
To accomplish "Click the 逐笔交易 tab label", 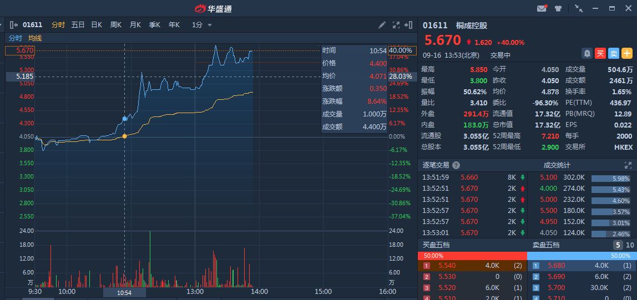I will coord(436,165).
